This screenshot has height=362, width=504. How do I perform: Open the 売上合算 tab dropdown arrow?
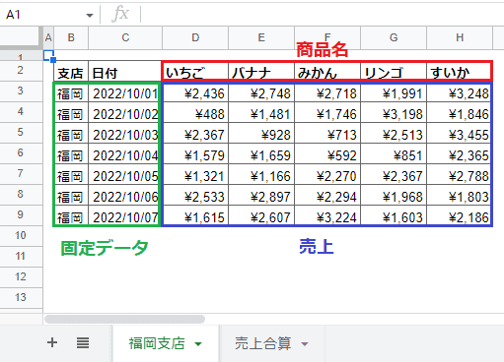tap(305, 344)
